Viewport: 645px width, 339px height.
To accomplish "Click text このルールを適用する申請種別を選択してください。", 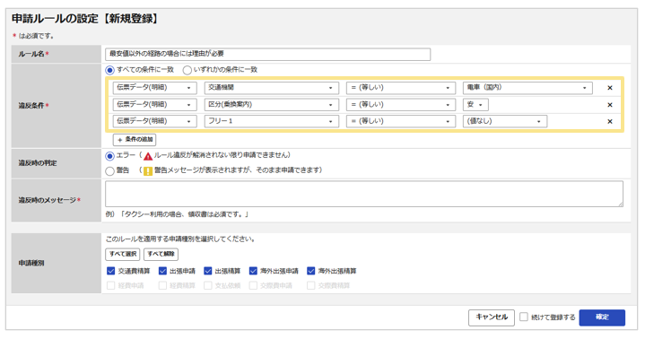I will point(180,239).
